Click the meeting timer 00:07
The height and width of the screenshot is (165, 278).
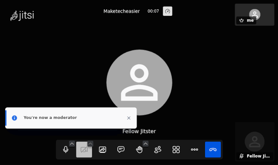click(153, 11)
